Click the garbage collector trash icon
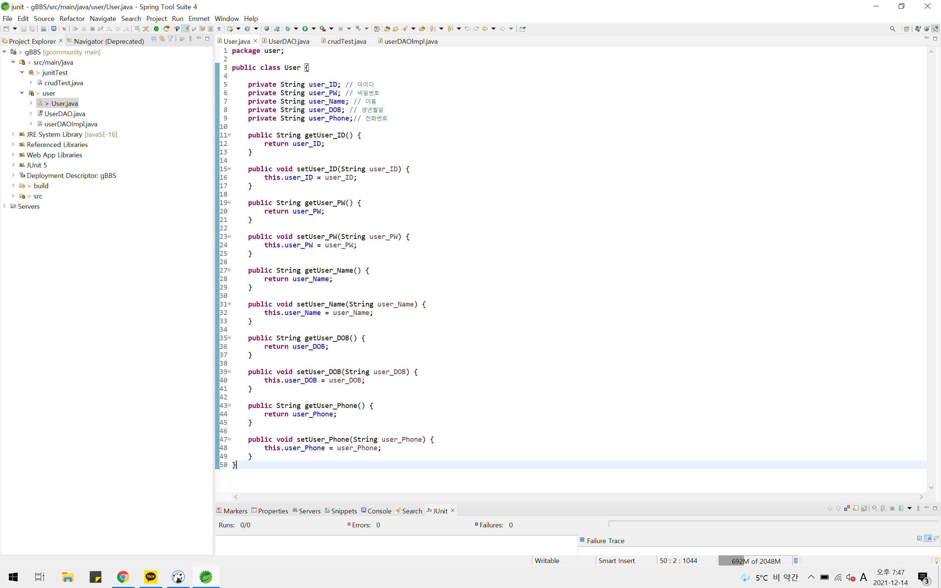941x588 pixels. [795, 561]
